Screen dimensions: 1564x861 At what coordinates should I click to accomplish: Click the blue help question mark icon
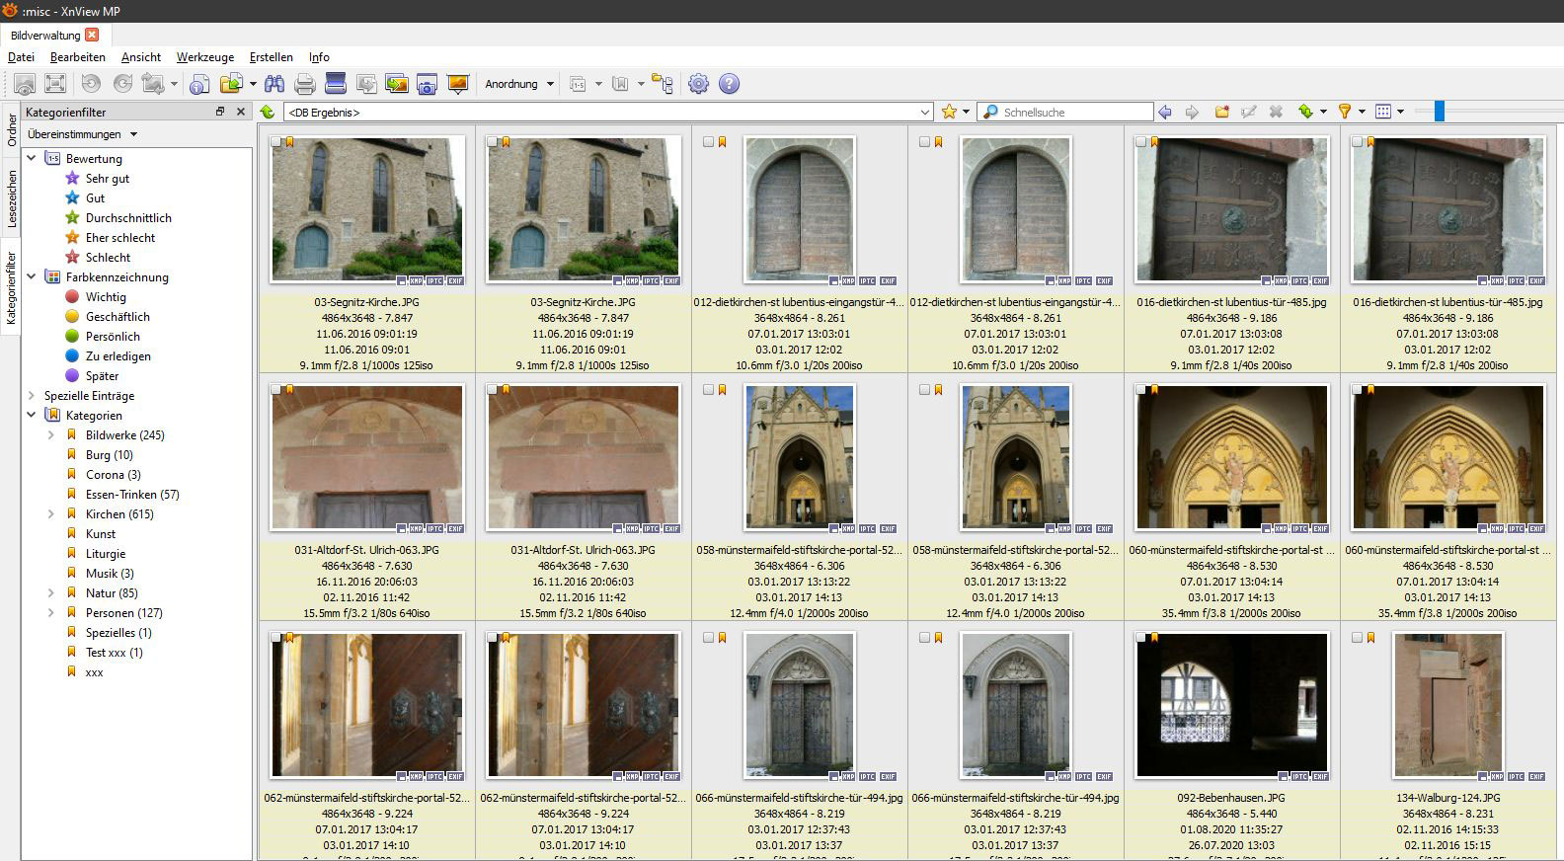coord(729,84)
